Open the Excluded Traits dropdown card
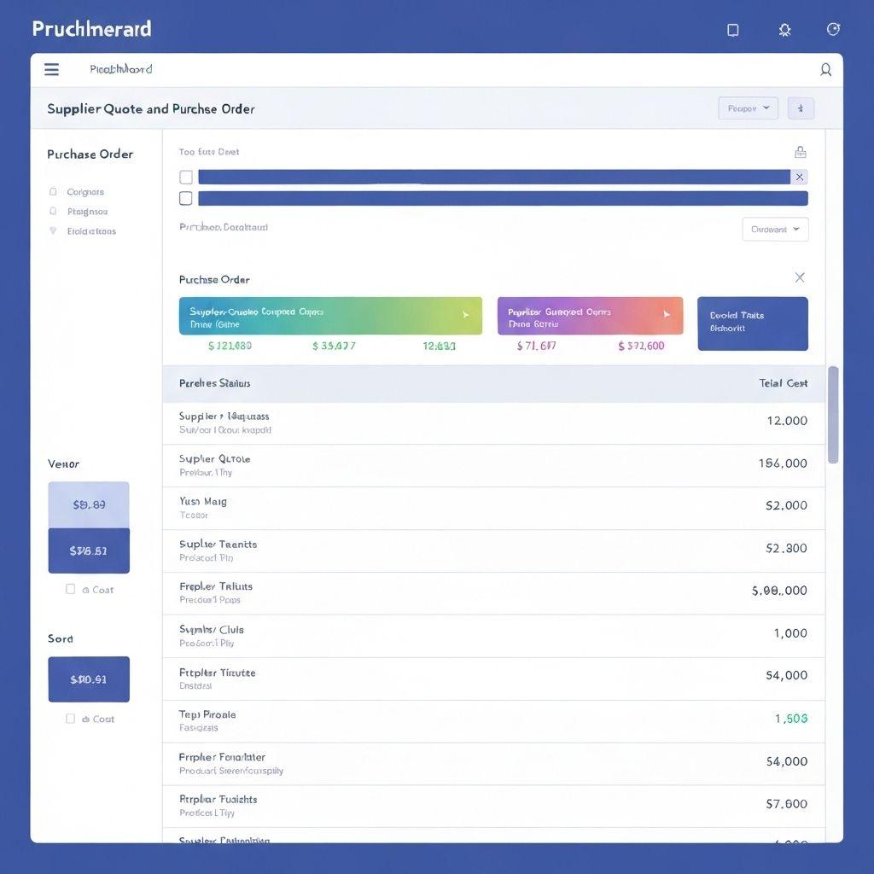Image resolution: width=874 pixels, height=874 pixels. (752, 323)
